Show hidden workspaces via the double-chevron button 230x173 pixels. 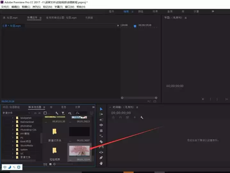pyautogui.click(x=213, y=11)
